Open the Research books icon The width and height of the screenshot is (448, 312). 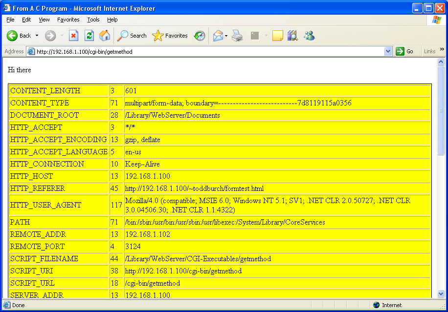(x=292, y=36)
